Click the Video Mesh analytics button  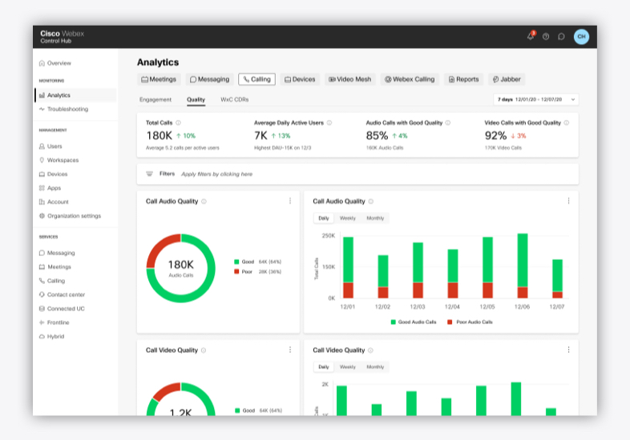click(350, 79)
